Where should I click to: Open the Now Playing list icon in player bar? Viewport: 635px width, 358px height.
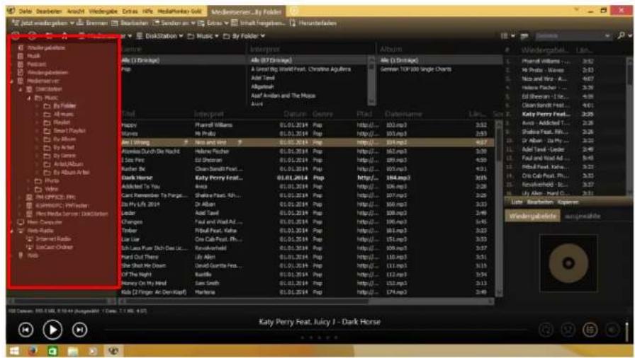[590, 330]
